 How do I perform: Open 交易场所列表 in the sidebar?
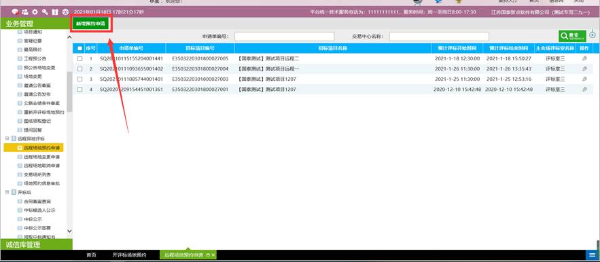click(37, 174)
